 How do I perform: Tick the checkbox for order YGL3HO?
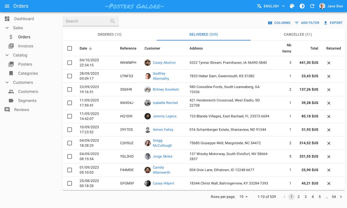click(70, 156)
